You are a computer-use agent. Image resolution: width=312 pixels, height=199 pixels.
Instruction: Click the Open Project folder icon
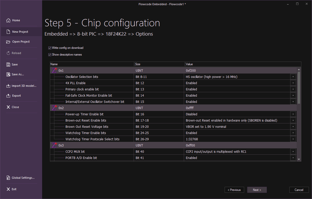tap(8, 42)
